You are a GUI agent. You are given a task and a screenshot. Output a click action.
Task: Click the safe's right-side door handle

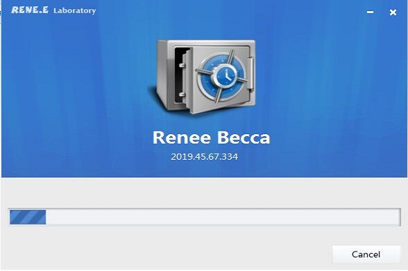pos(251,74)
